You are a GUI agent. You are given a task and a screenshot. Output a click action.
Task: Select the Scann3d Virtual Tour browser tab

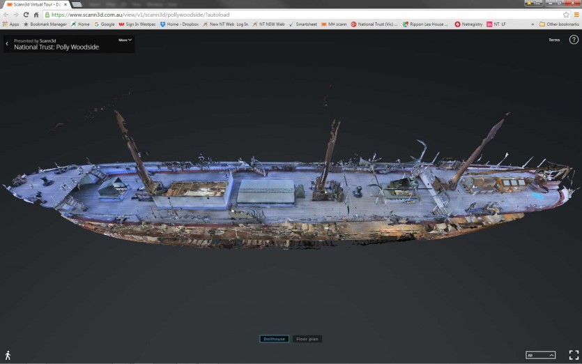[x=36, y=4]
